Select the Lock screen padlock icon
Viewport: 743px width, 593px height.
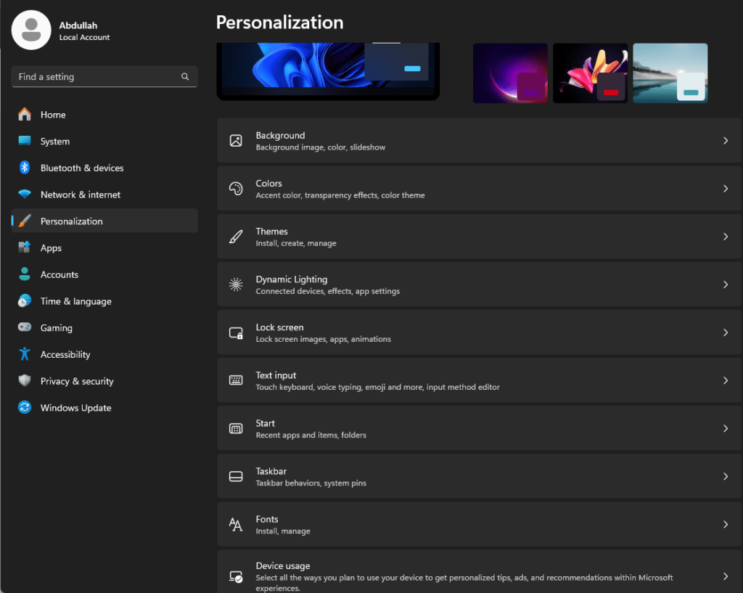coord(235,332)
